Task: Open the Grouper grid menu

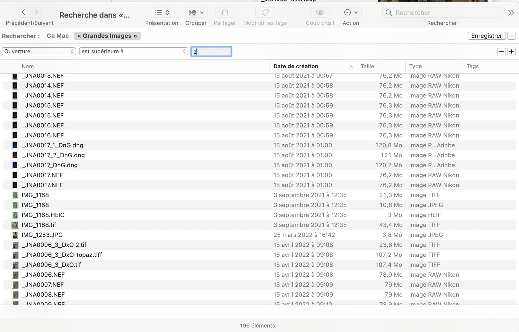Action: pyautogui.click(x=196, y=12)
